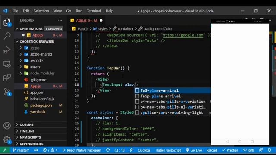Click the feedback icon in status bar
Image resolution: width=276 pixels, height=155 pixels.
coord(260,150)
